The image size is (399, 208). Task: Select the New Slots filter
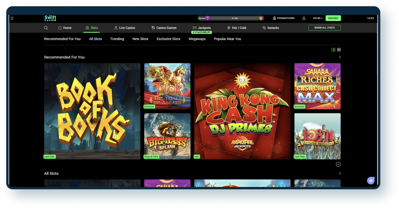coord(140,39)
